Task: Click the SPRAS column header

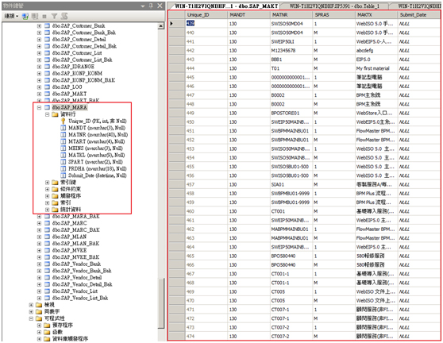Action: pos(334,15)
